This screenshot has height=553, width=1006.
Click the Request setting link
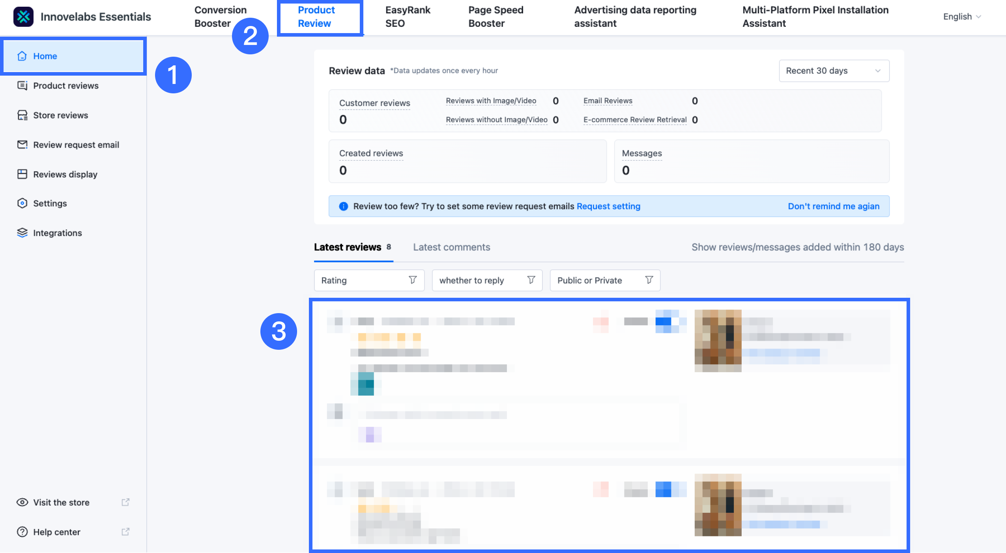[608, 206]
